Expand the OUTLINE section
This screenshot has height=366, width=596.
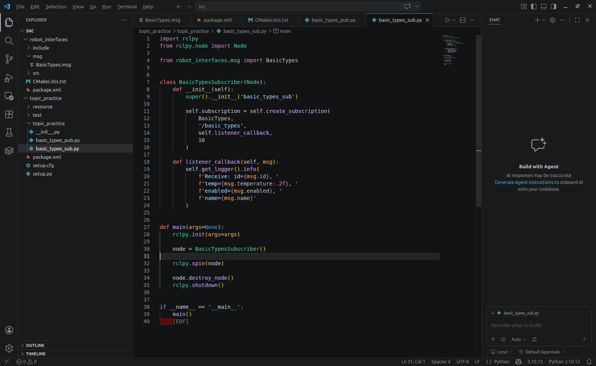click(76, 345)
